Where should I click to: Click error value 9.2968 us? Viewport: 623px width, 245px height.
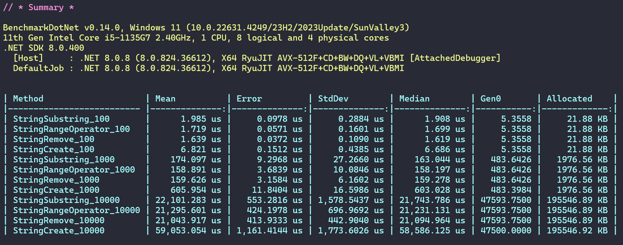click(280, 159)
